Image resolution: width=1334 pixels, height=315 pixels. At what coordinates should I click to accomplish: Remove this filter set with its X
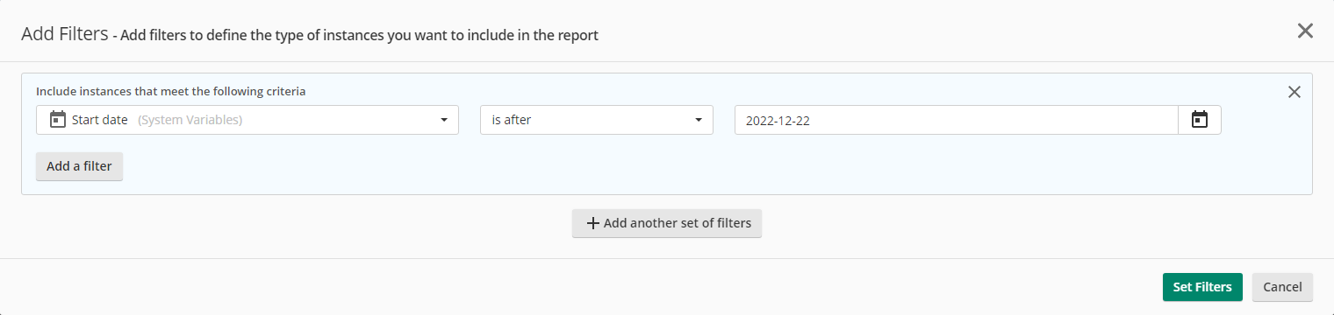click(x=1294, y=92)
